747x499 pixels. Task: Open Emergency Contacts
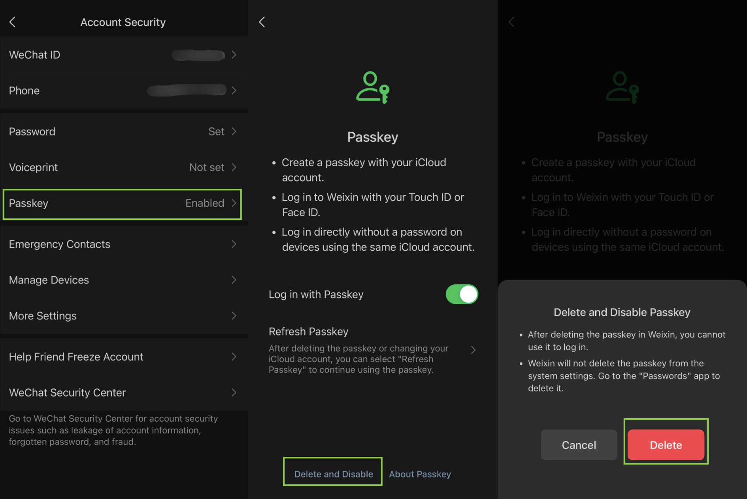[123, 244]
